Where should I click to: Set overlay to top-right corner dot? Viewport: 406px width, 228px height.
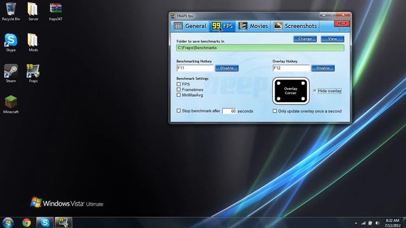(303, 83)
